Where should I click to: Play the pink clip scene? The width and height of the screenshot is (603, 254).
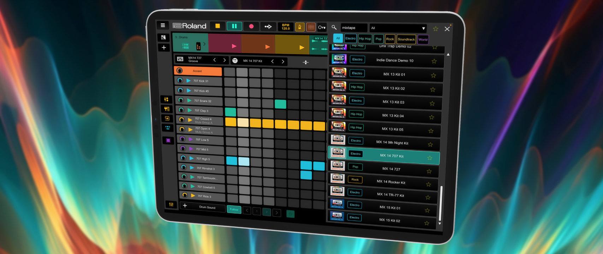pos(234,46)
